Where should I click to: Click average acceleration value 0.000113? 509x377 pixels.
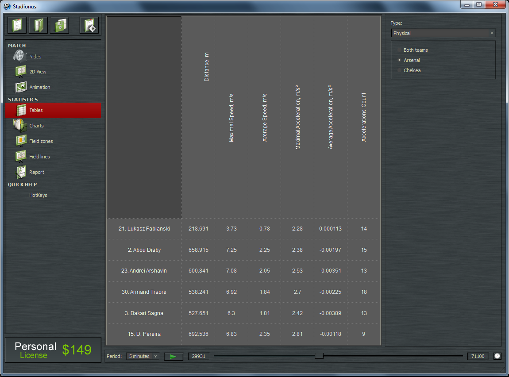(x=331, y=229)
